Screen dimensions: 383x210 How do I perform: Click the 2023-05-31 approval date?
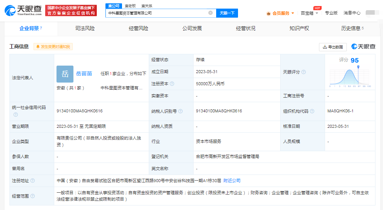[338, 126]
